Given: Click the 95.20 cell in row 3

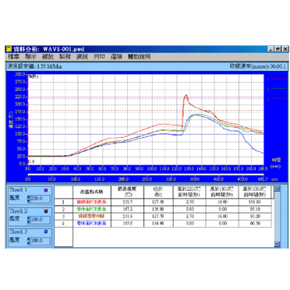Looking at the screenshot, I should (256, 216).
